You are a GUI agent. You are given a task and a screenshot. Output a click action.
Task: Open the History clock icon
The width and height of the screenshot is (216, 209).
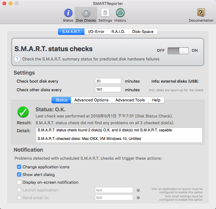pos(120,13)
